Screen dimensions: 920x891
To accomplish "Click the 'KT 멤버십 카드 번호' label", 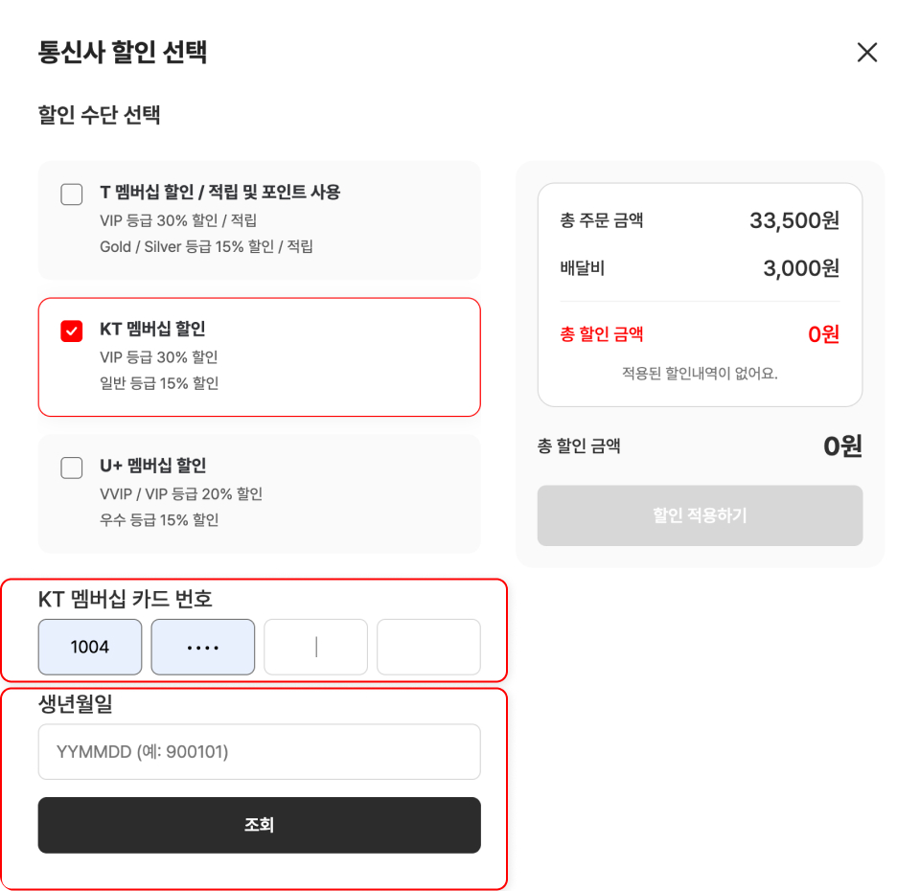I will pos(126,600).
